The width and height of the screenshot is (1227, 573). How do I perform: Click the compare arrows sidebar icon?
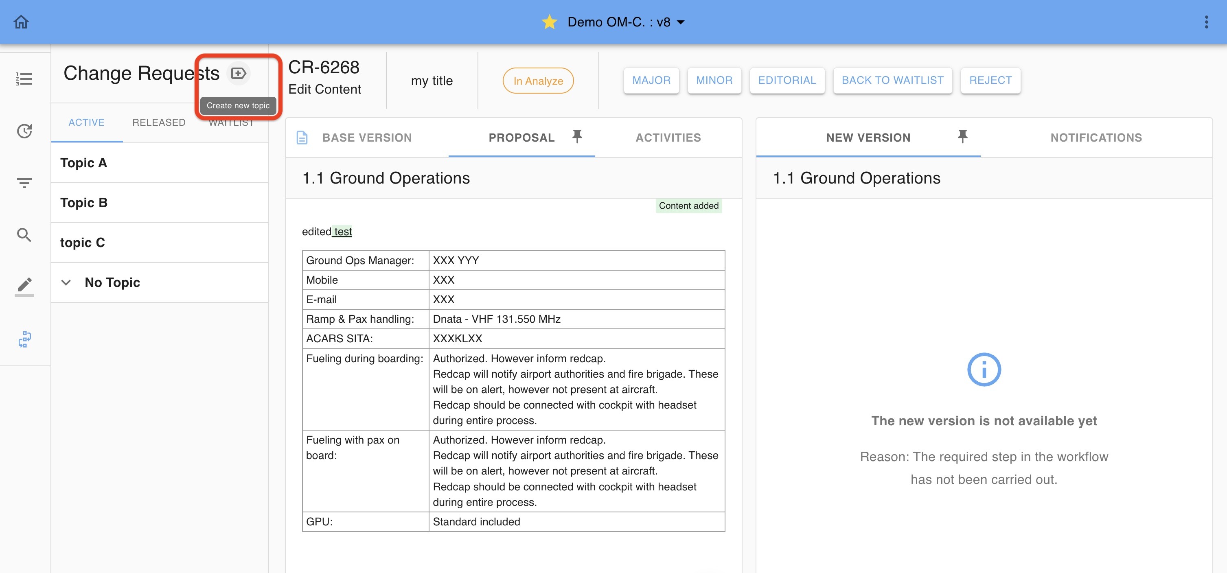(x=24, y=340)
